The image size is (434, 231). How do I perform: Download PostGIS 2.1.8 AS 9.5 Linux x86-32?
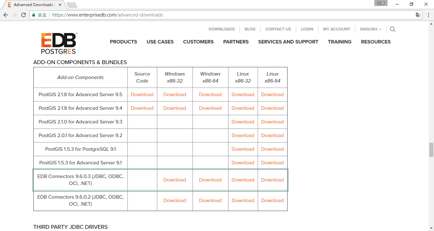tap(243, 95)
